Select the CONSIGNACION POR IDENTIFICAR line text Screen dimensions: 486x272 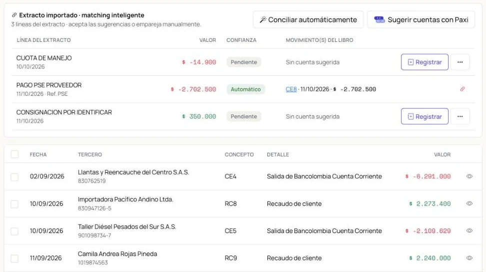(x=64, y=112)
